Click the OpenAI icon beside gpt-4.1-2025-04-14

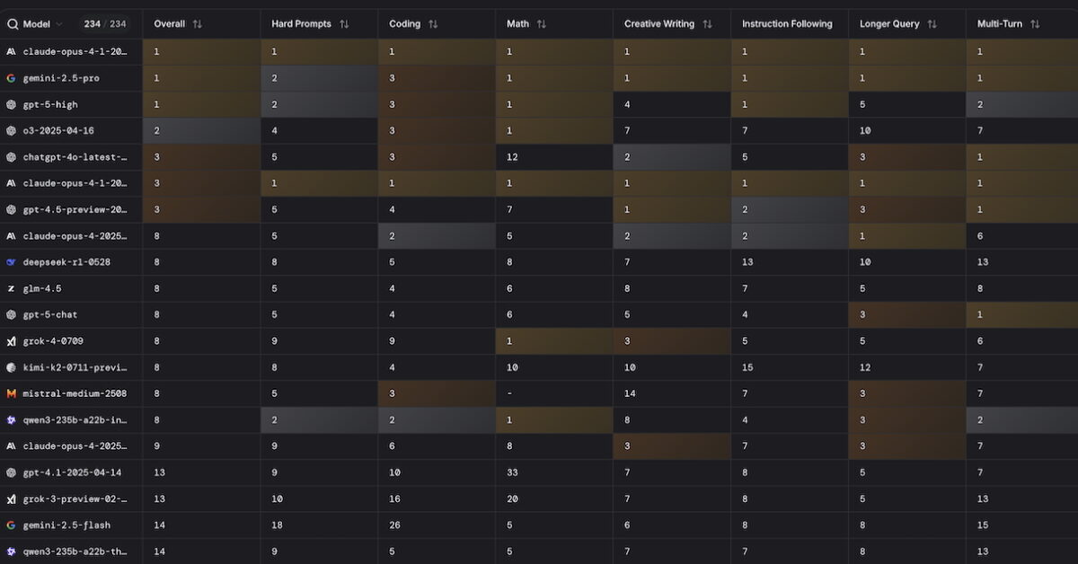click(x=12, y=472)
